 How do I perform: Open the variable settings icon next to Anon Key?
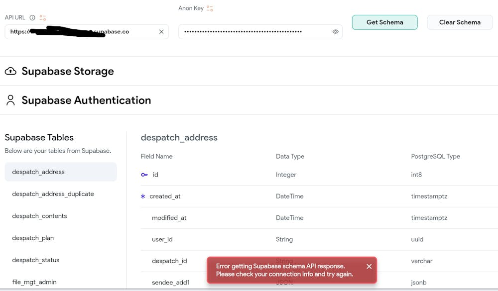coord(210,8)
